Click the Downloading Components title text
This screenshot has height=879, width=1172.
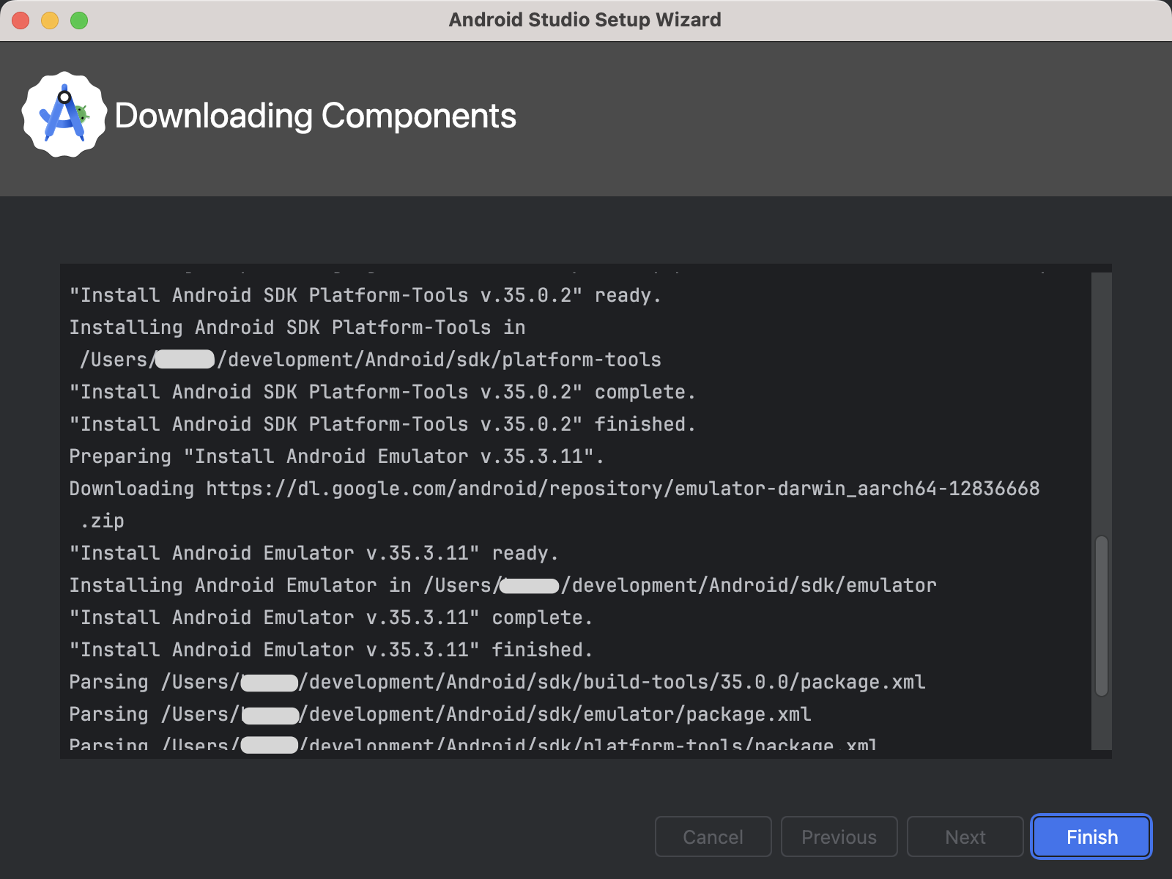[315, 116]
